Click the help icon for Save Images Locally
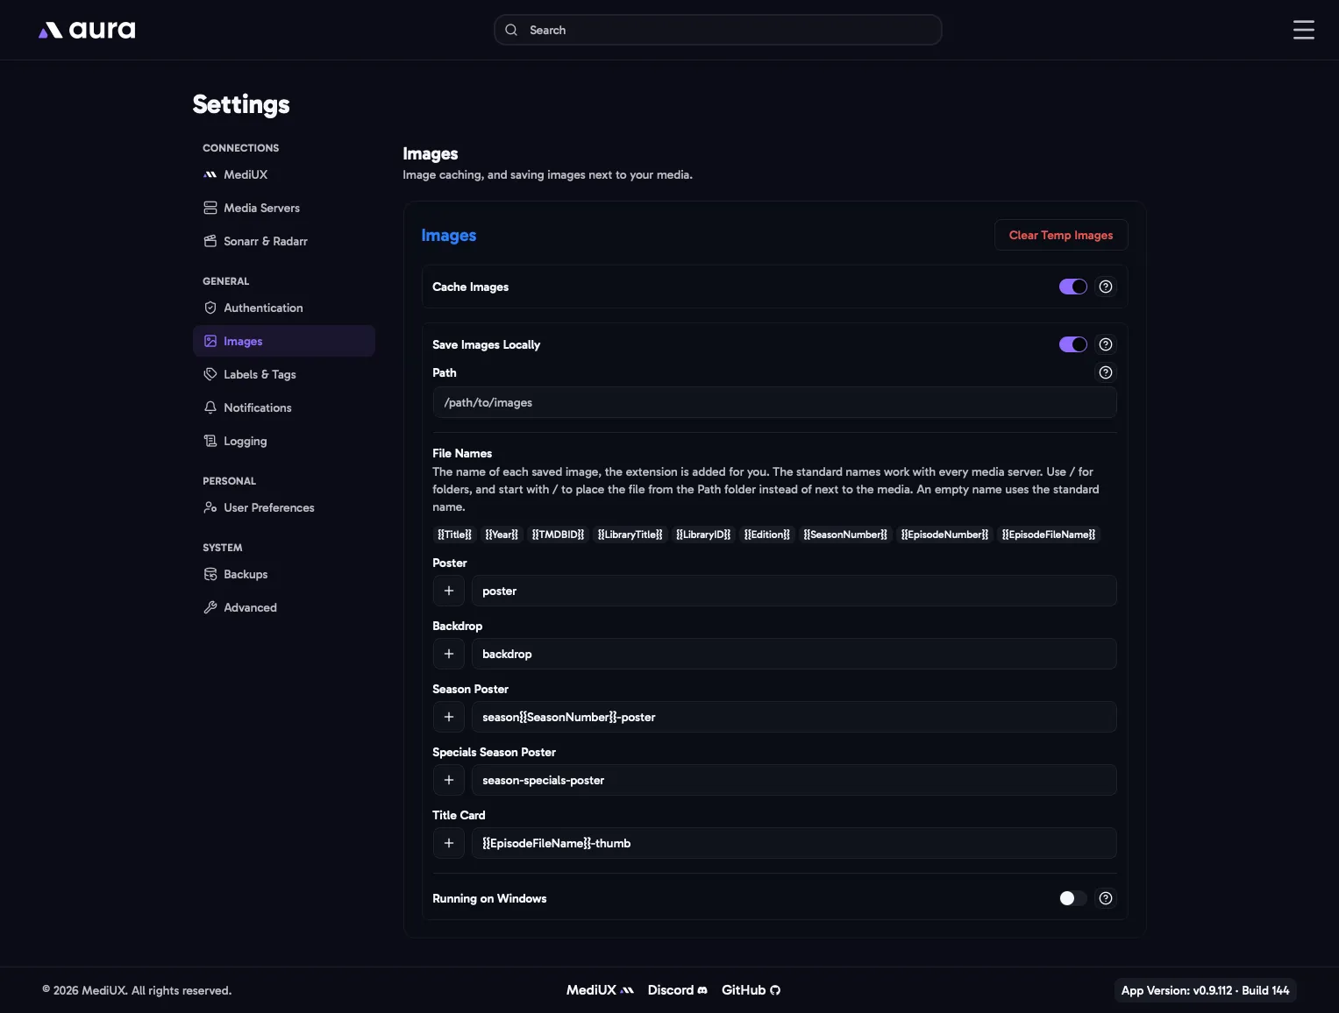Viewport: 1339px width, 1013px height. click(x=1106, y=344)
